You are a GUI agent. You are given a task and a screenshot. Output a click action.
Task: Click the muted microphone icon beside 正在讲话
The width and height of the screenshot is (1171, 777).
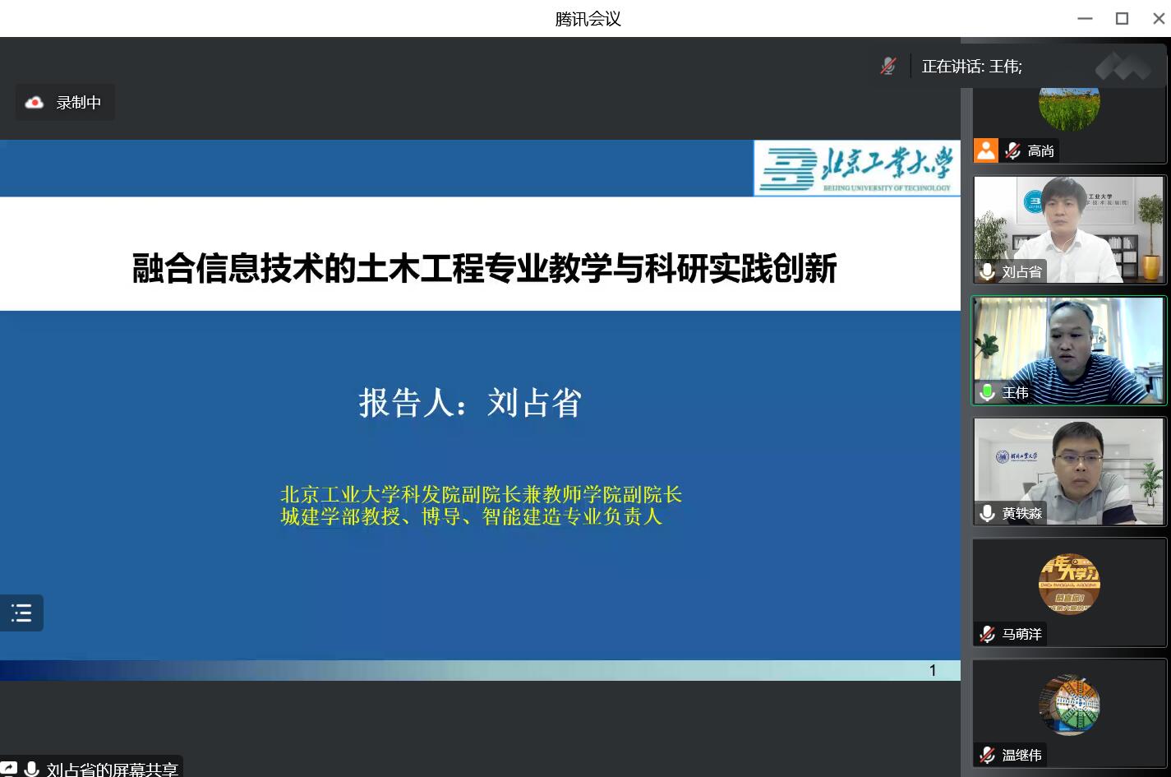pos(887,67)
